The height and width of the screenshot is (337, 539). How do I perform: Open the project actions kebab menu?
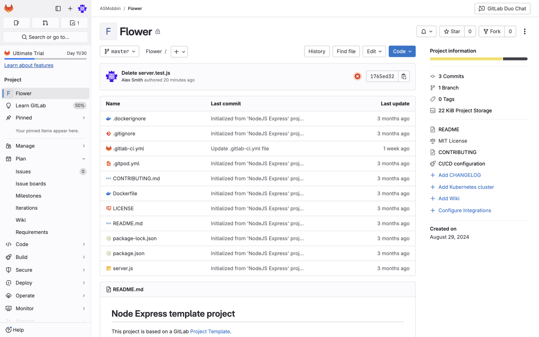point(524,31)
